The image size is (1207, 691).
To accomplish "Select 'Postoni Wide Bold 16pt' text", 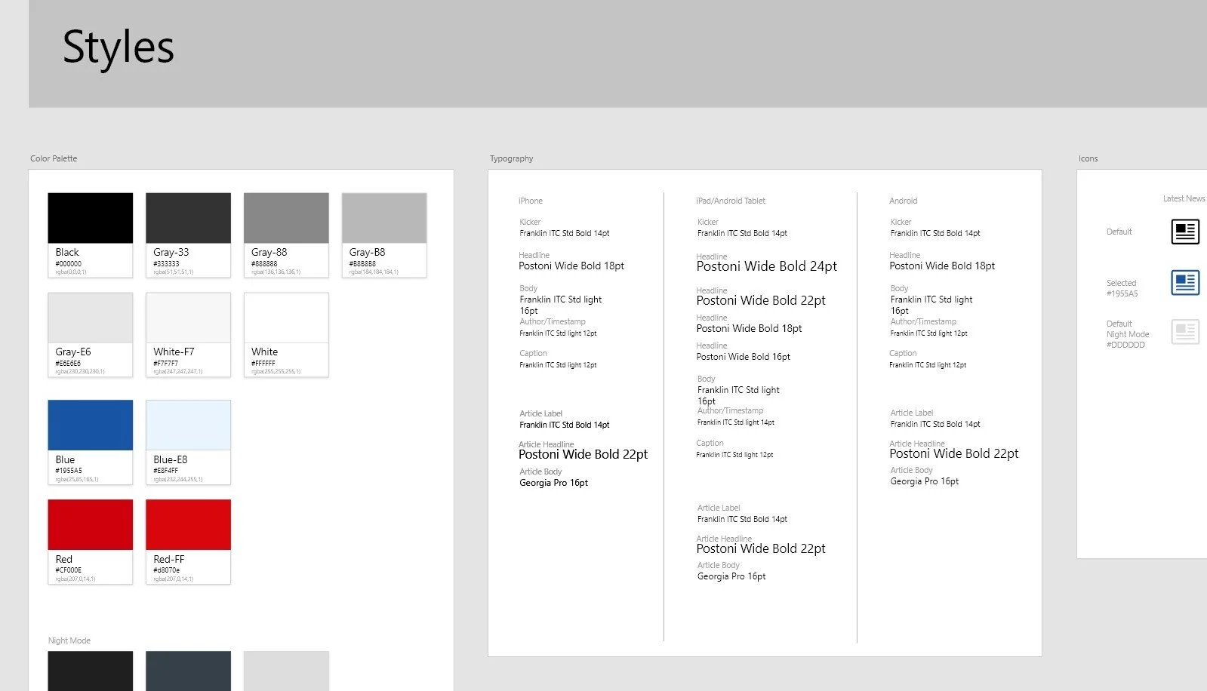I will coord(744,357).
